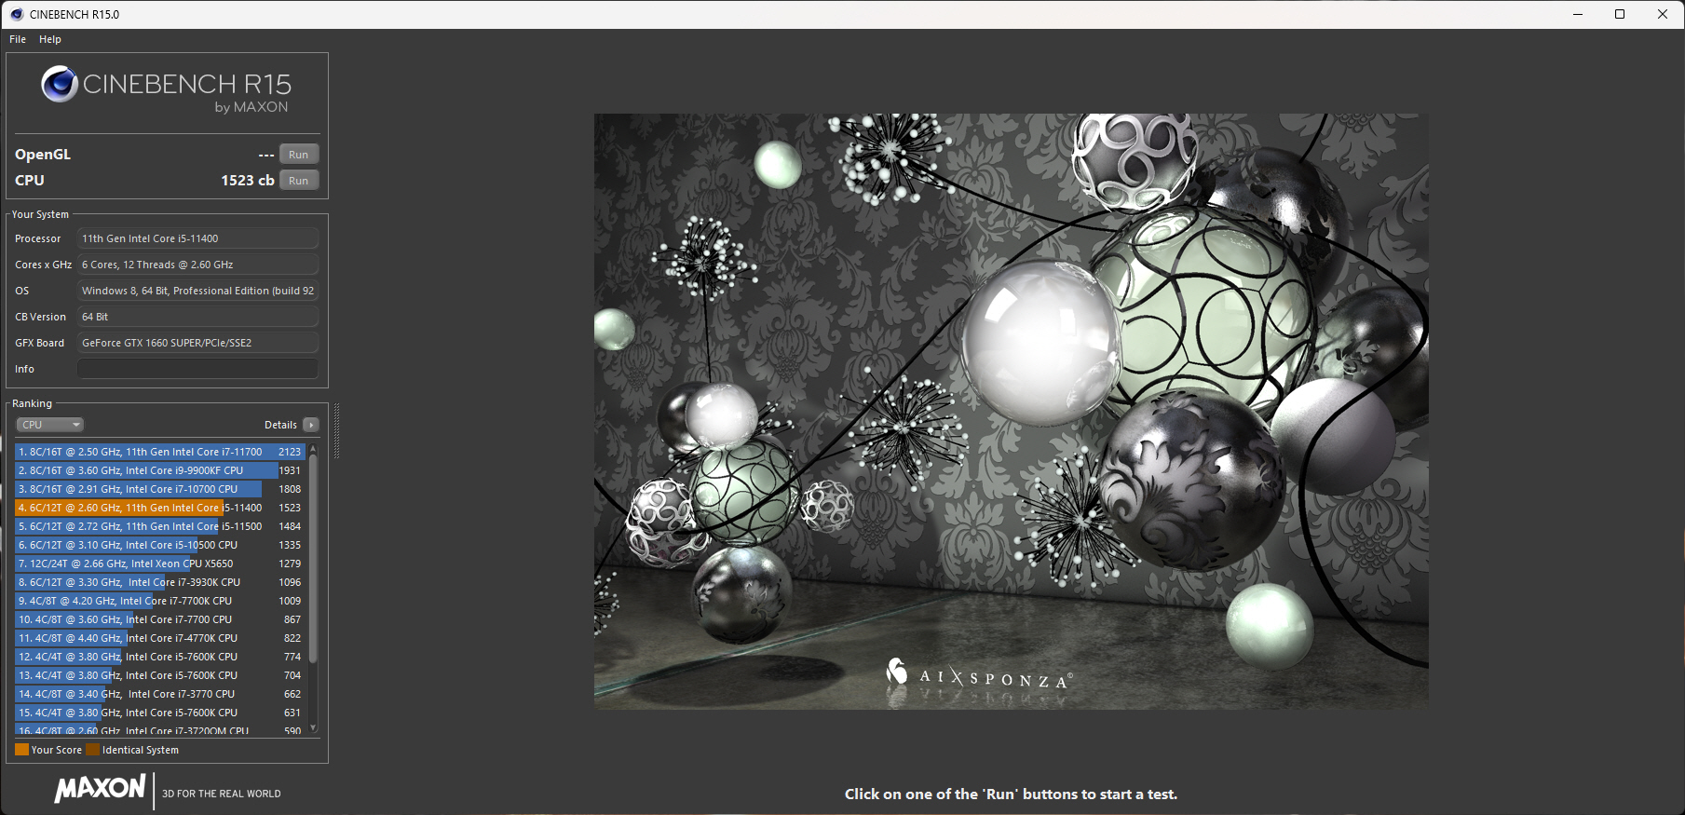
Task: Select the highlighted i5-11400 ranking row
Action: [158, 508]
